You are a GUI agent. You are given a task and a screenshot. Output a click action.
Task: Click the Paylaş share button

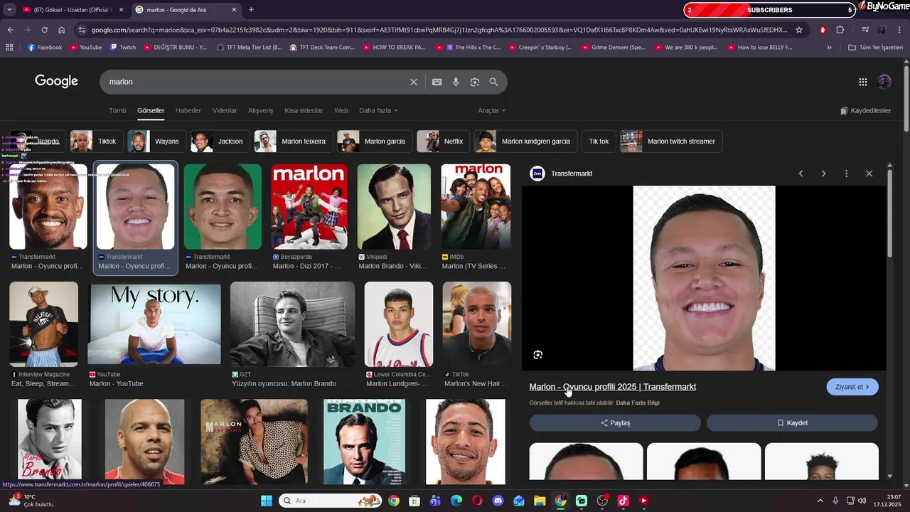tap(615, 423)
